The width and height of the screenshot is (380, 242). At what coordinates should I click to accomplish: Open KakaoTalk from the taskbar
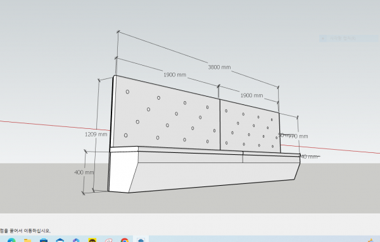(92, 240)
